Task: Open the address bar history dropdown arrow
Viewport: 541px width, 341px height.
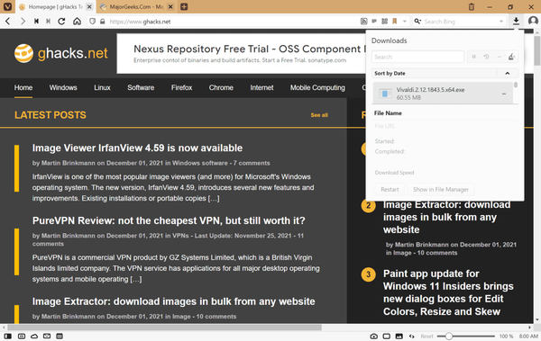Action: tap(405, 22)
